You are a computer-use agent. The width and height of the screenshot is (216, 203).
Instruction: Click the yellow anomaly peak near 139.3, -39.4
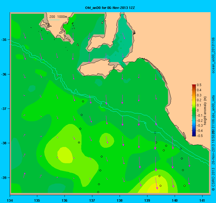coord(154,188)
